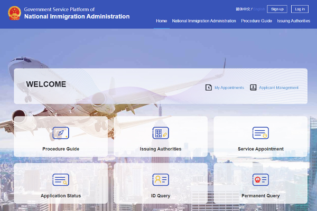This screenshot has height=211, width=317.
Task: Select the ID Query card label
Action: [161, 196]
